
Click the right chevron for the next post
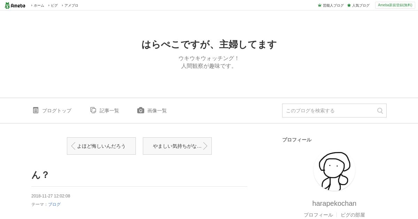coord(206,146)
